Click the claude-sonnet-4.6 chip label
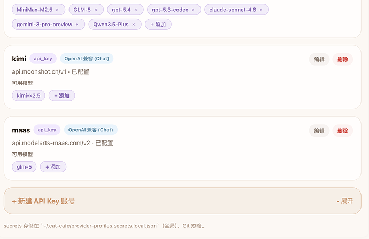The height and width of the screenshot is (239, 369). pos(233,10)
